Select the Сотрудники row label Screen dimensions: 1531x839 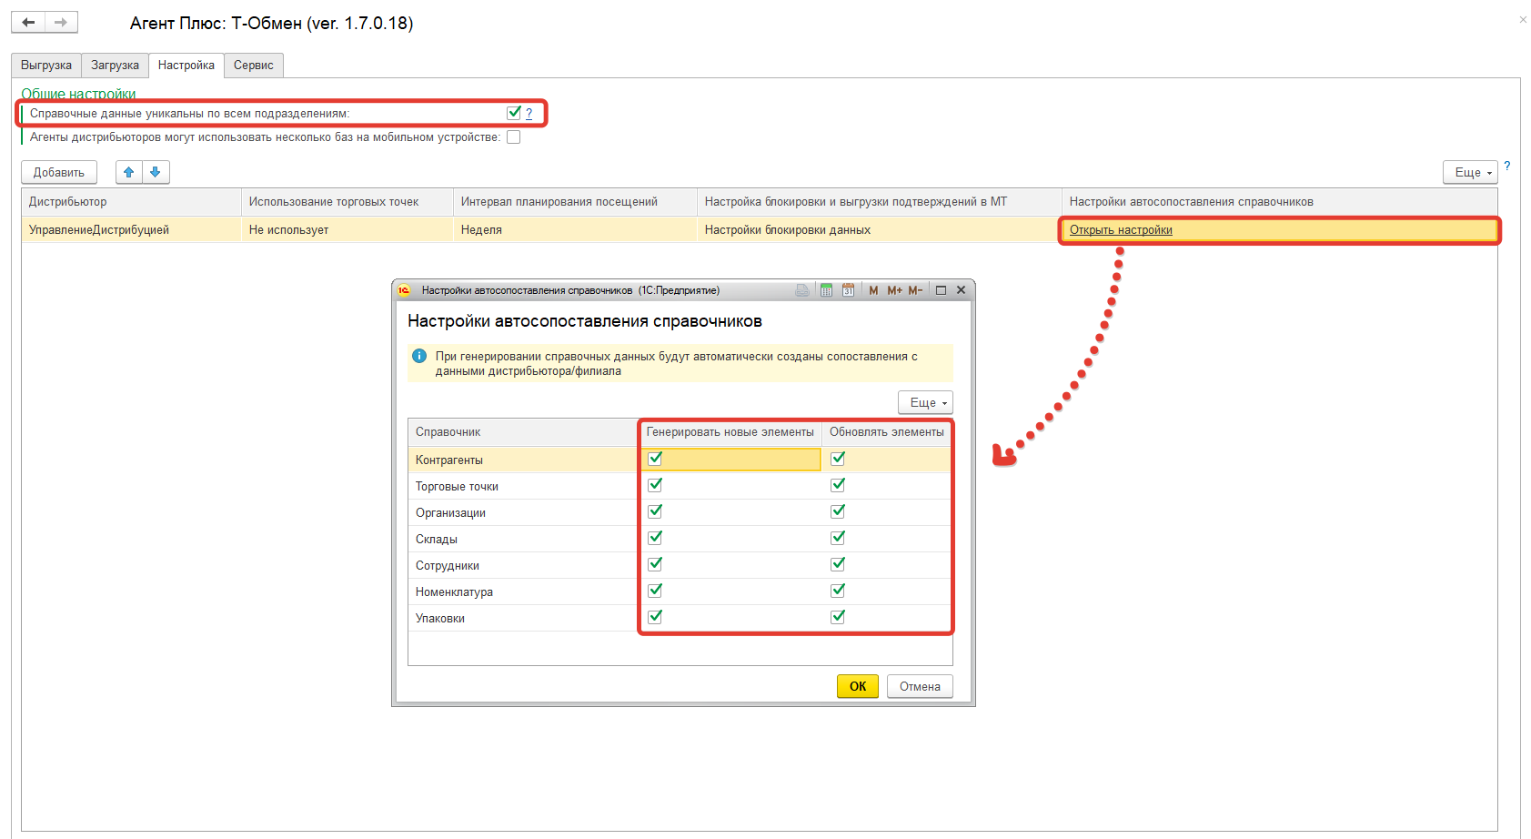[448, 565]
